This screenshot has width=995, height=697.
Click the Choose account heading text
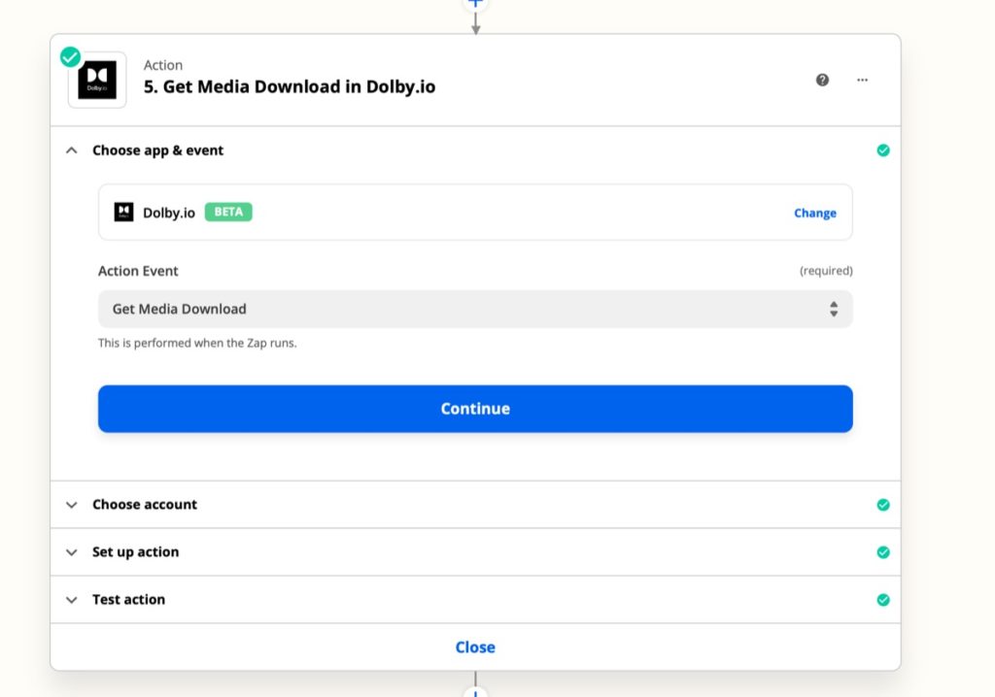coord(145,504)
